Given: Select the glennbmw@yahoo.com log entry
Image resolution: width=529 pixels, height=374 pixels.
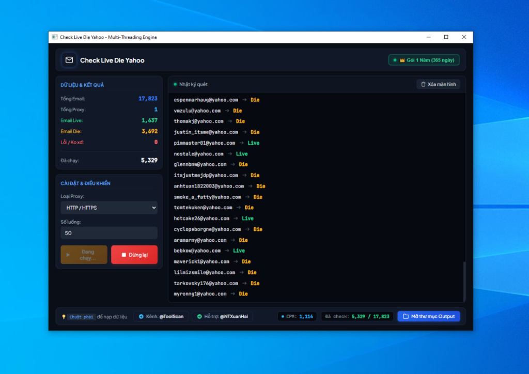Looking at the screenshot, I should point(211,164).
